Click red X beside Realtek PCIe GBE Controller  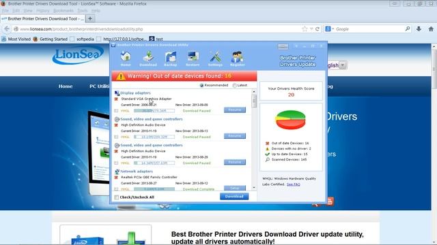(116, 177)
